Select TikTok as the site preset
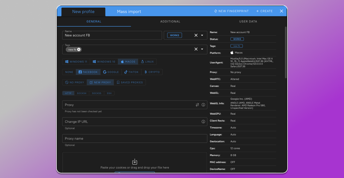 pyautogui.click(x=131, y=72)
